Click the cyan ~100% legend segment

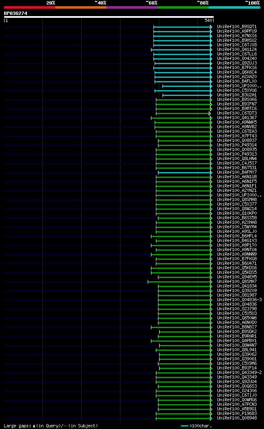coord(234,7)
